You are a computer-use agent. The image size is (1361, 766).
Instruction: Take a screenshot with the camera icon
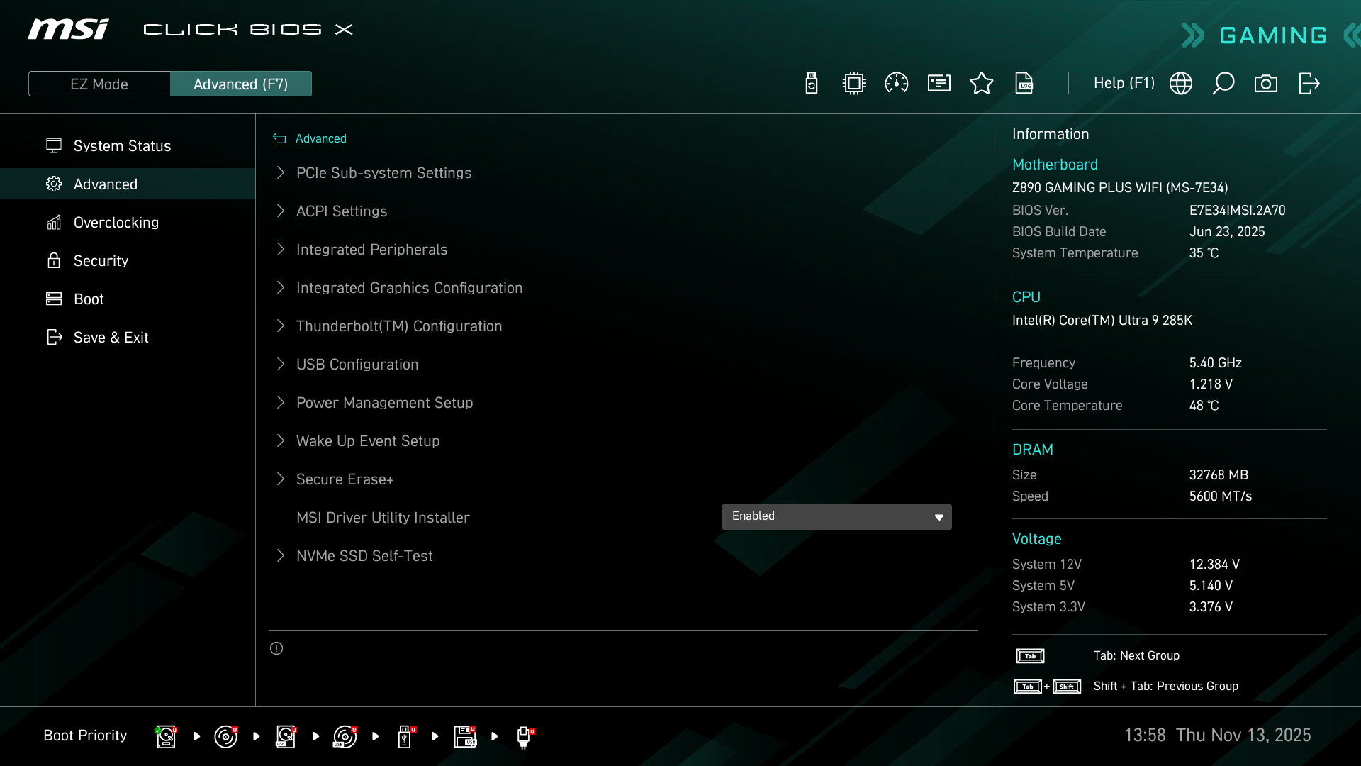[1266, 84]
